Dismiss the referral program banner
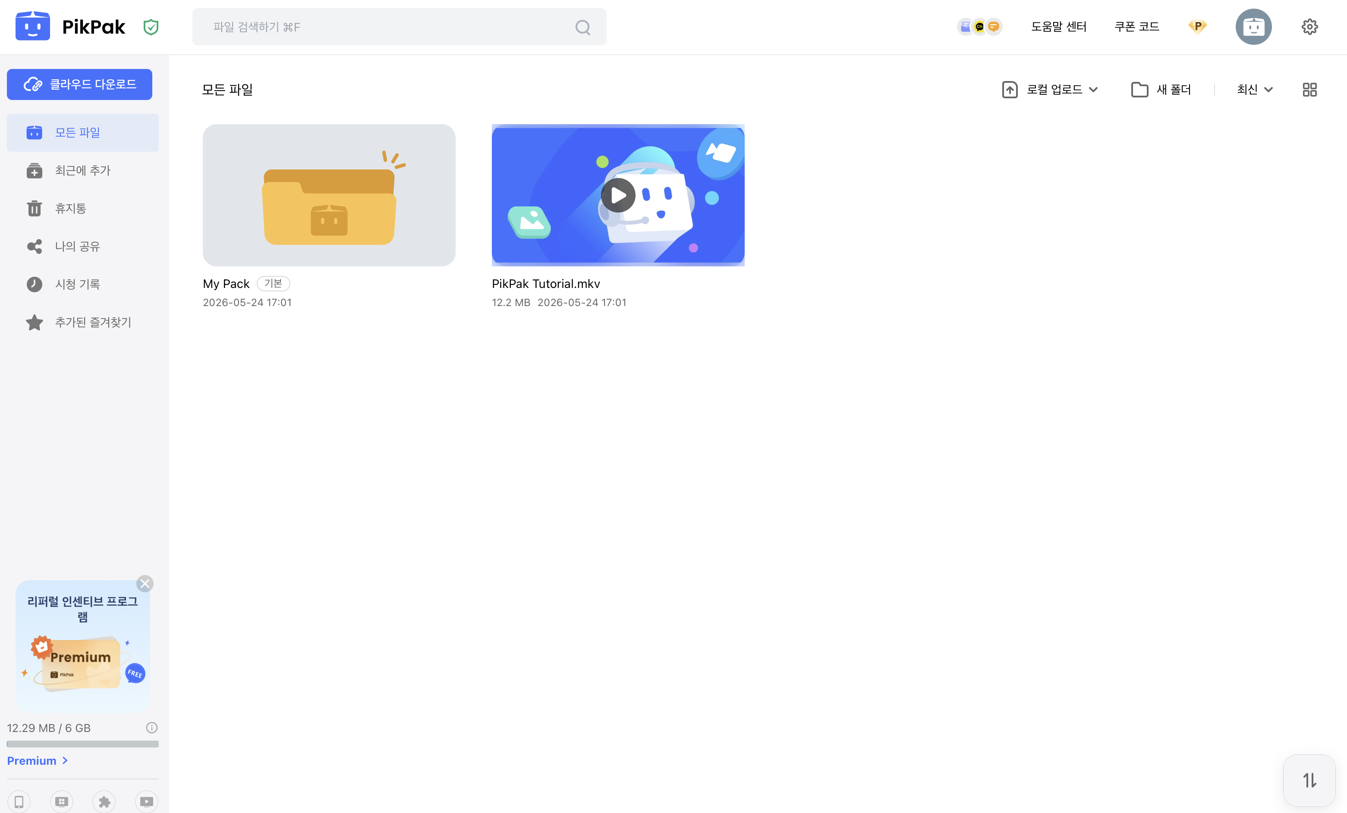 (x=145, y=584)
